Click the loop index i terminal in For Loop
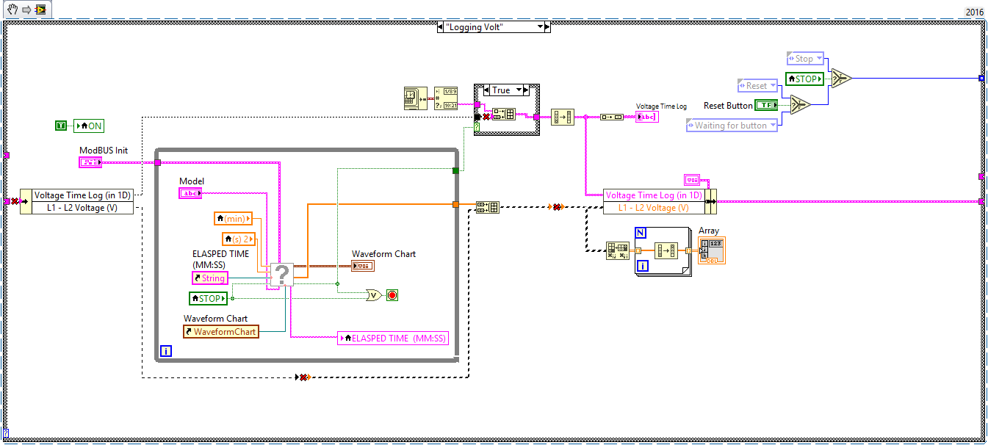 coord(642,266)
